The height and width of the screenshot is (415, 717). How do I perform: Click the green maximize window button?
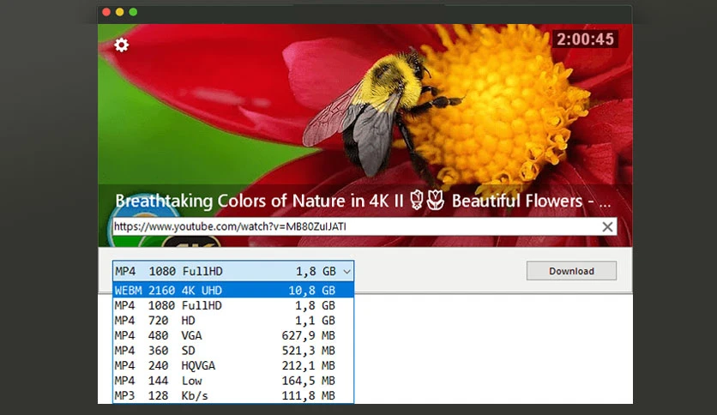point(133,12)
